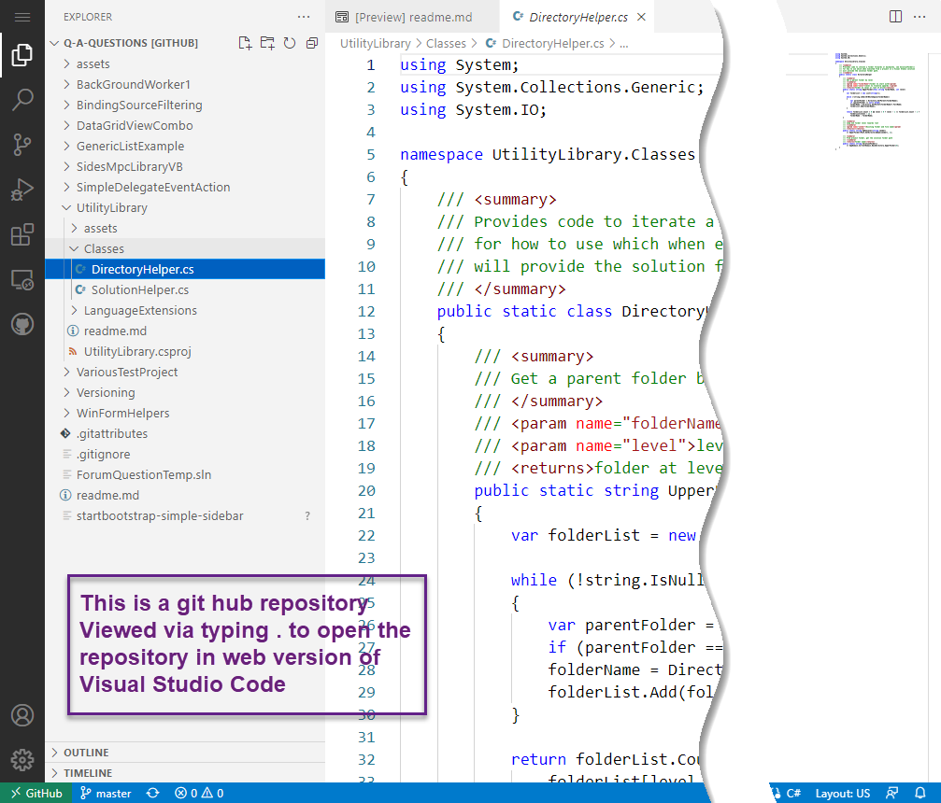Open notifications bell

[x=920, y=793]
